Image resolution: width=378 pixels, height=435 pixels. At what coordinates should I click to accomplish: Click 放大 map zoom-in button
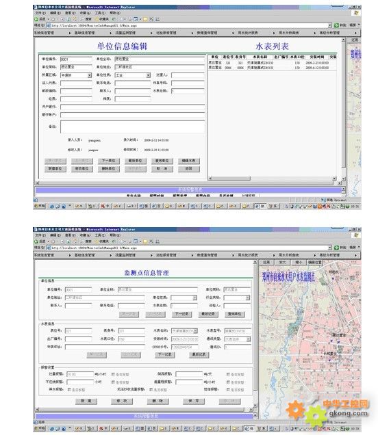click(x=282, y=262)
